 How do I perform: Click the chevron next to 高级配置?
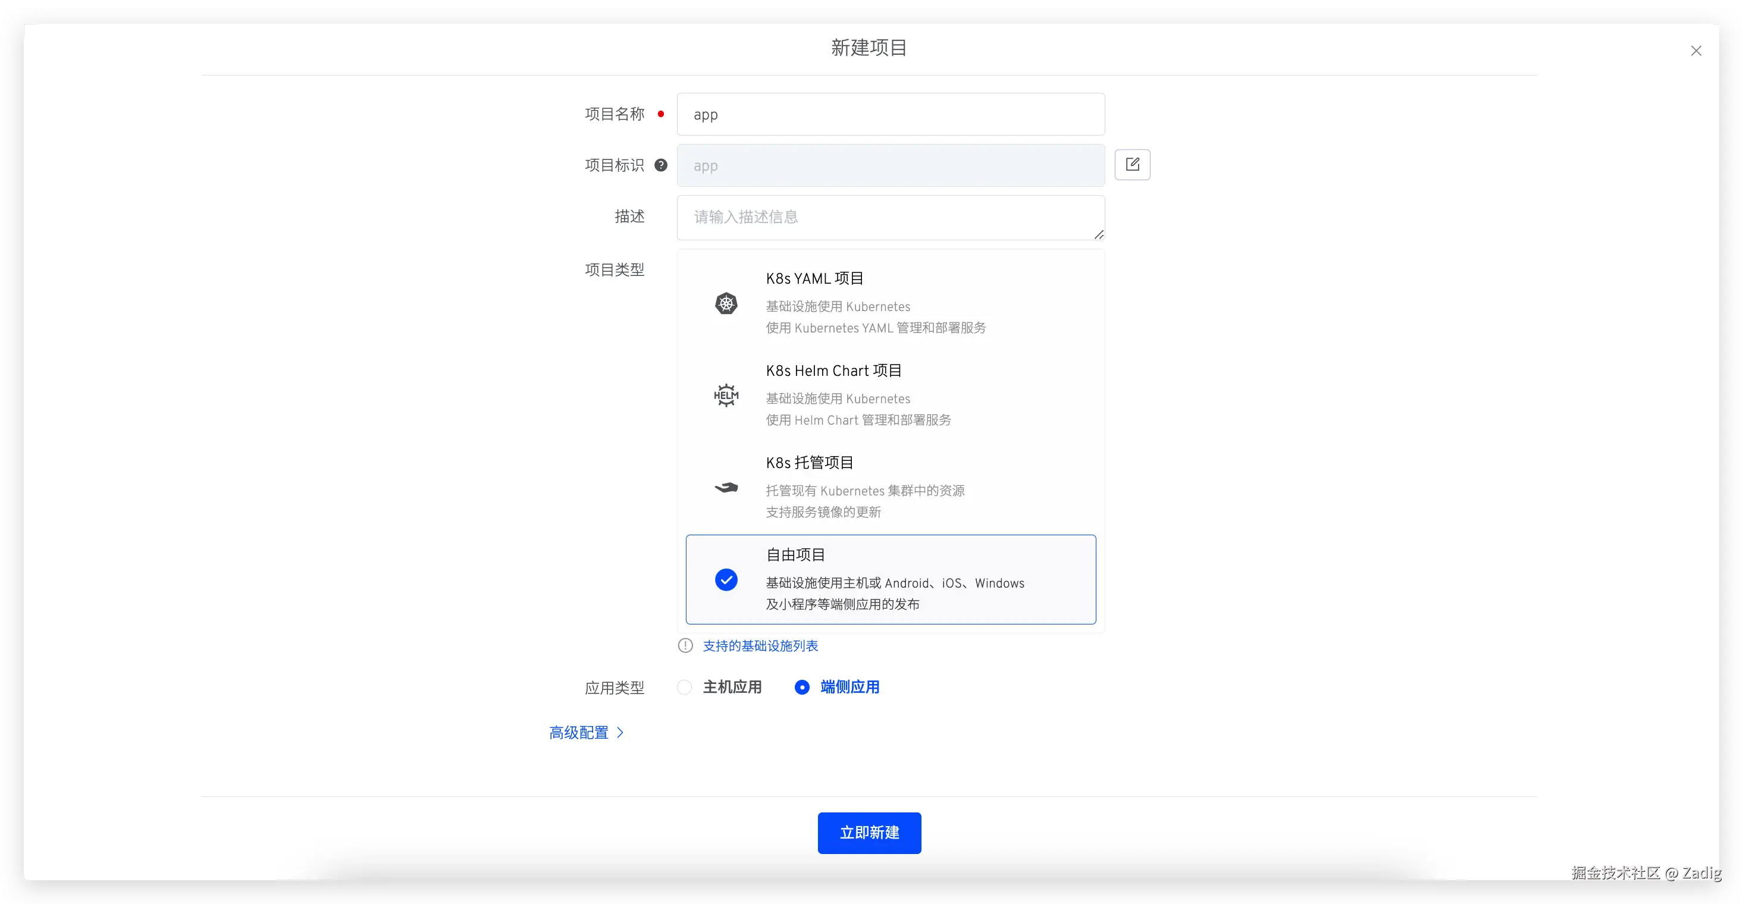620,733
